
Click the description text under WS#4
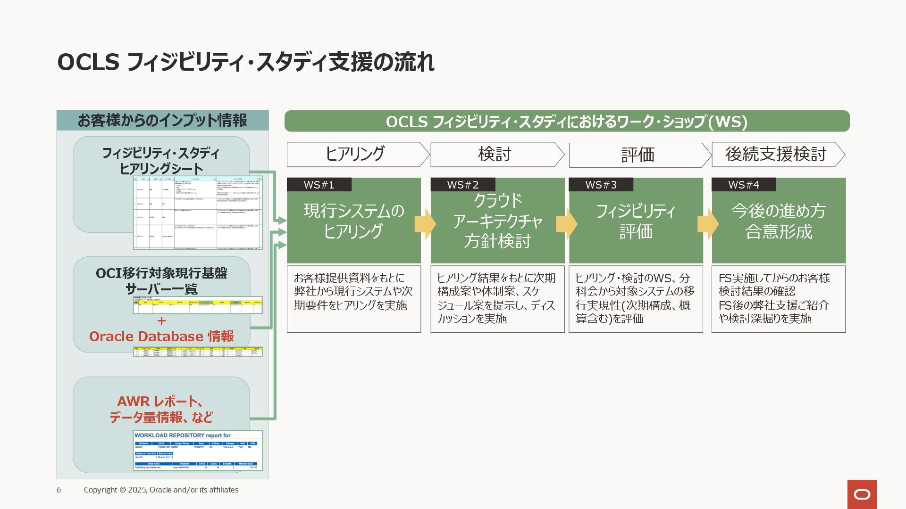[x=774, y=298]
